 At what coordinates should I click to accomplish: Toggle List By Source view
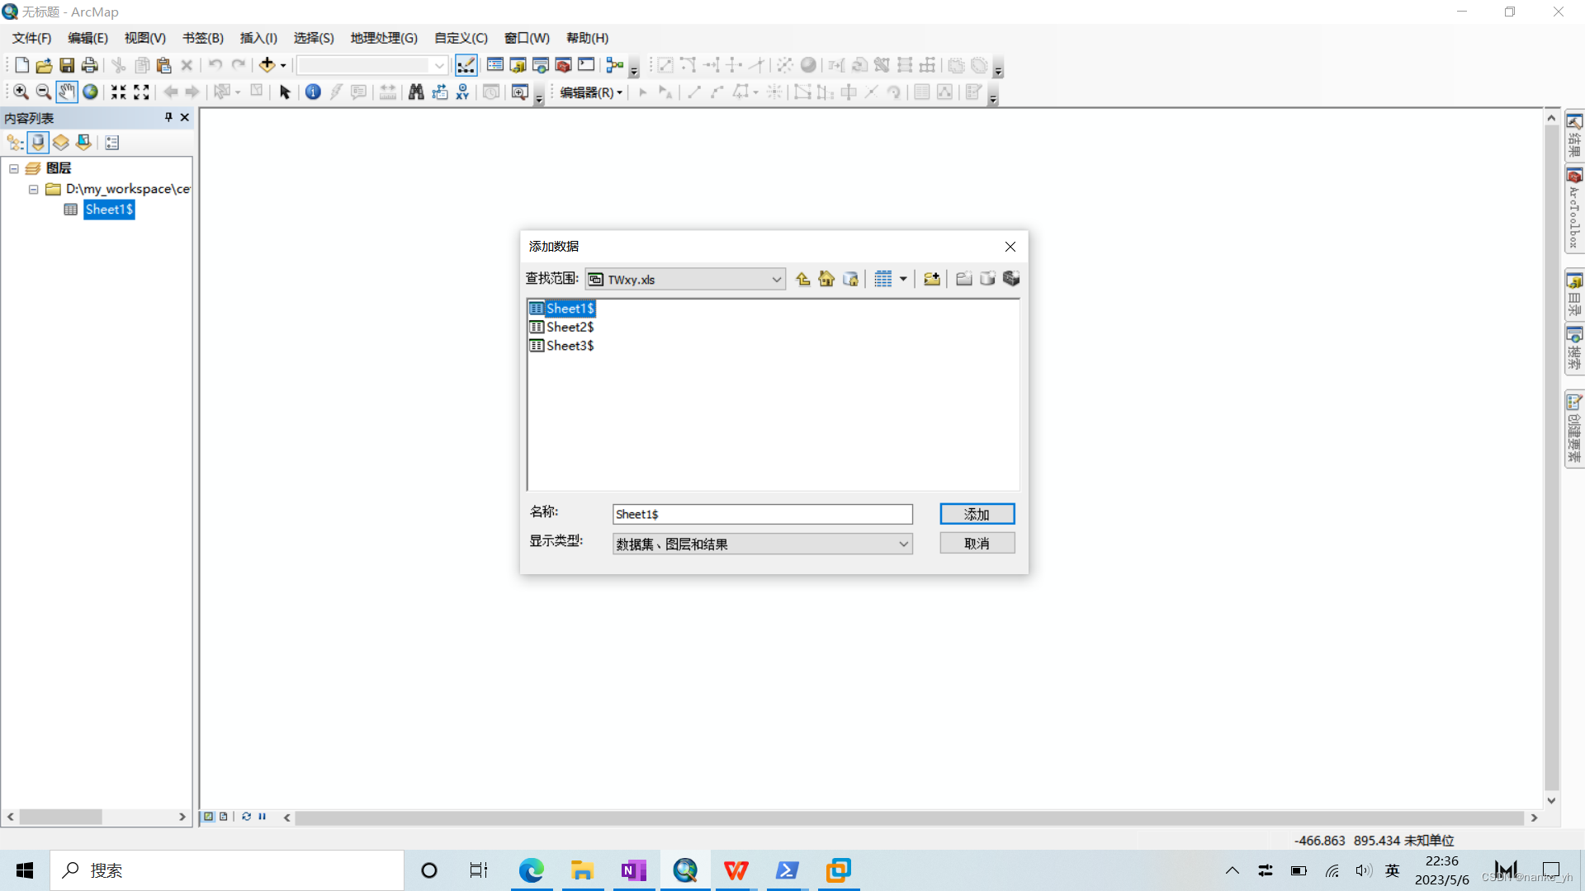[x=38, y=143]
